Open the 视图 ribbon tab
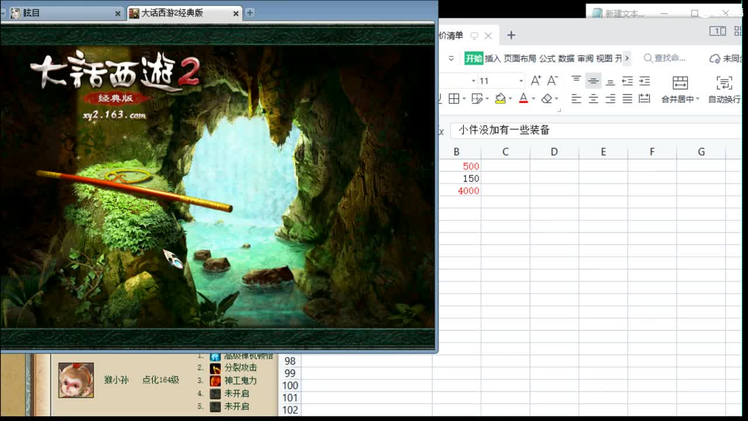 (x=604, y=58)
